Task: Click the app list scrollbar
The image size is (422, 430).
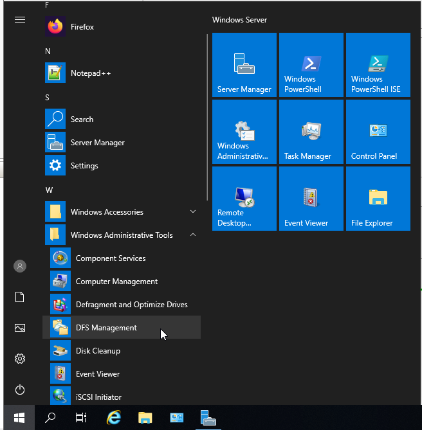Action: 207,117
